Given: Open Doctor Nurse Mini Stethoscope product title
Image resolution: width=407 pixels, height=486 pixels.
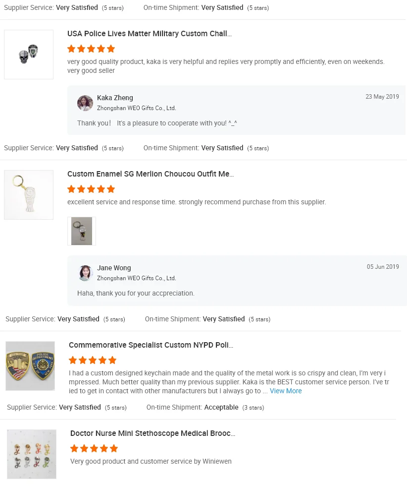Looking at the screenshot, I should (153, 433).
